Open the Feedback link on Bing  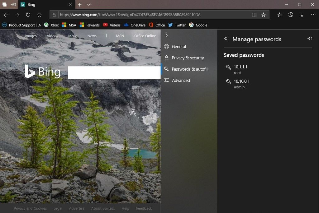pos(144,208)
